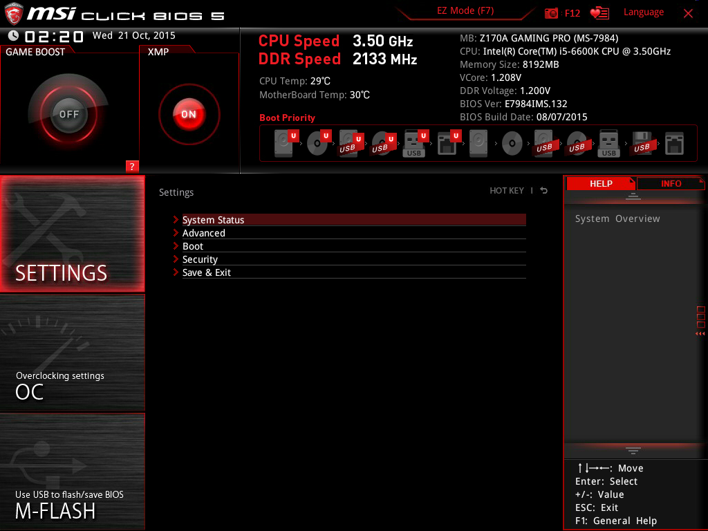Open the Language selector
Viewport: 708px width, 531px height.
click(x=644, y=12)
